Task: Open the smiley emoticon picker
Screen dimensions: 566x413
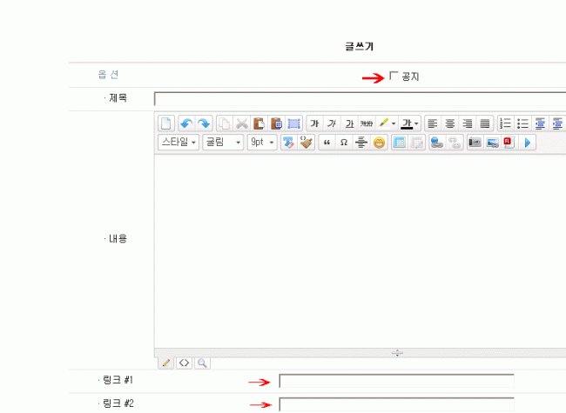Action: pos(379,143)
